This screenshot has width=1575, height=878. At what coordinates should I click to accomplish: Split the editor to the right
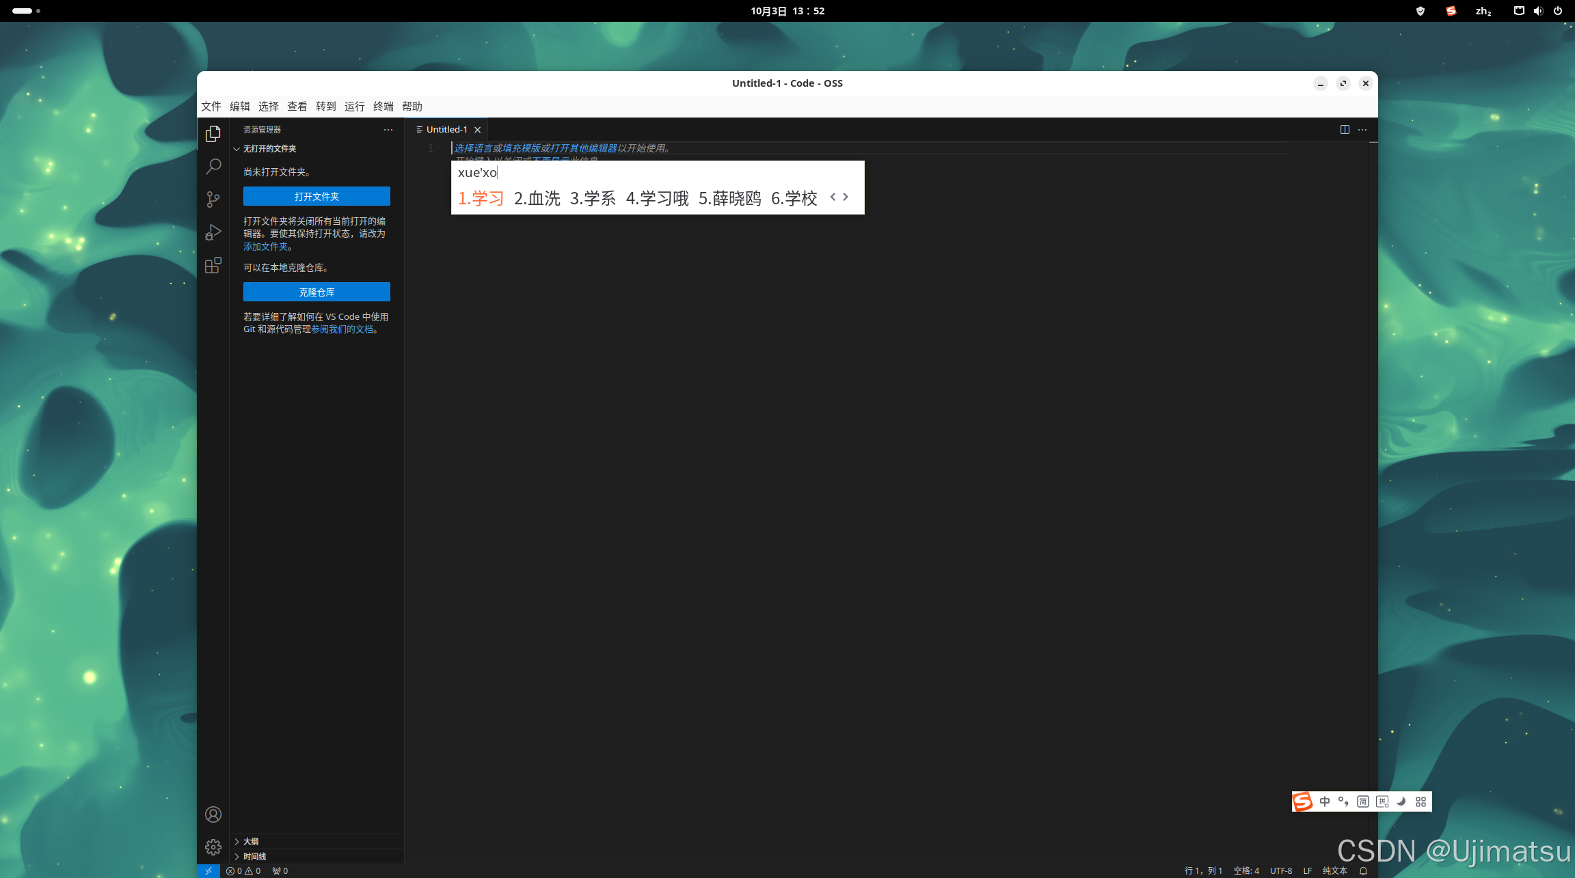click(1345, 129)
